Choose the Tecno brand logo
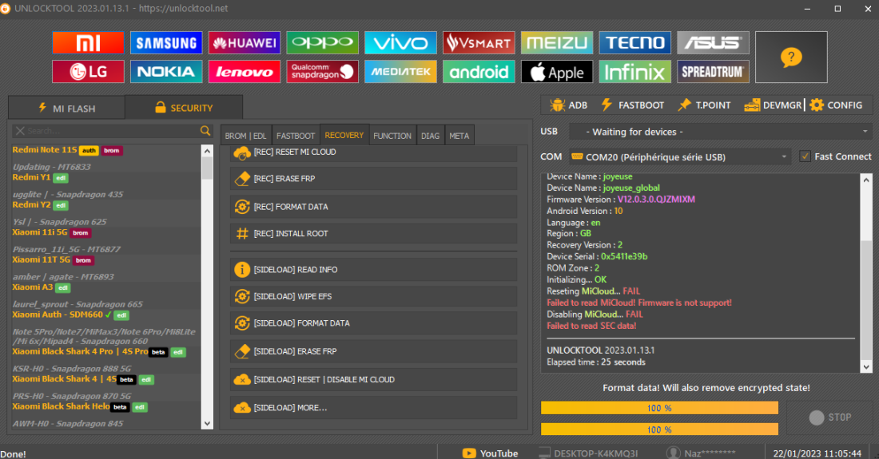 click(634, 42)
